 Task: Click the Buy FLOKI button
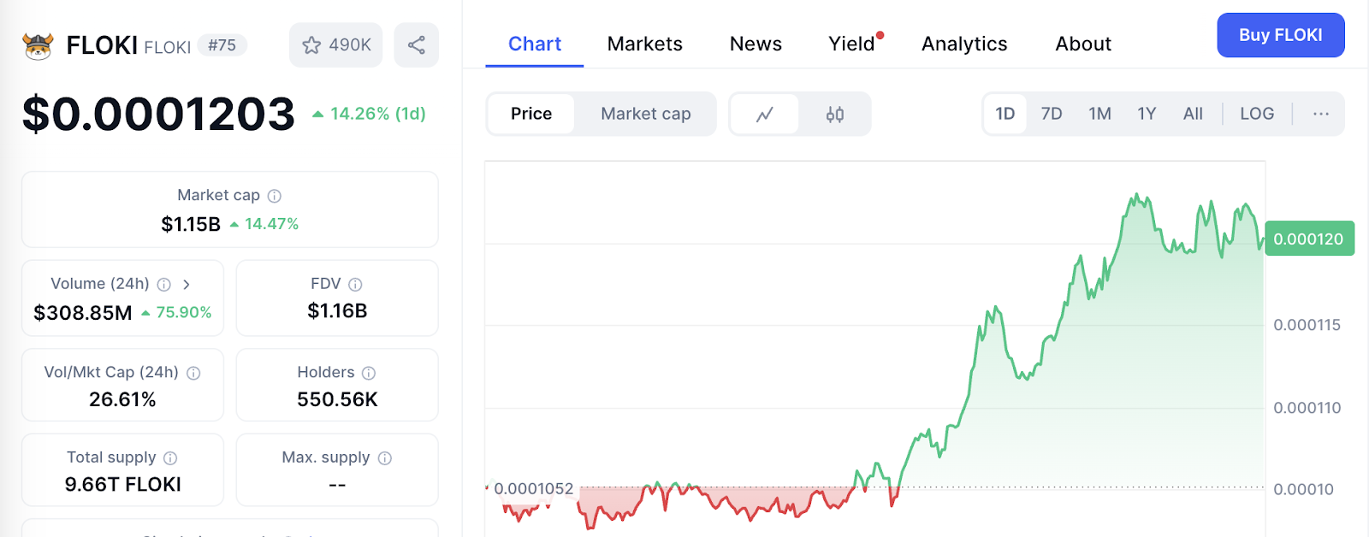click(x=1280, y=35)
